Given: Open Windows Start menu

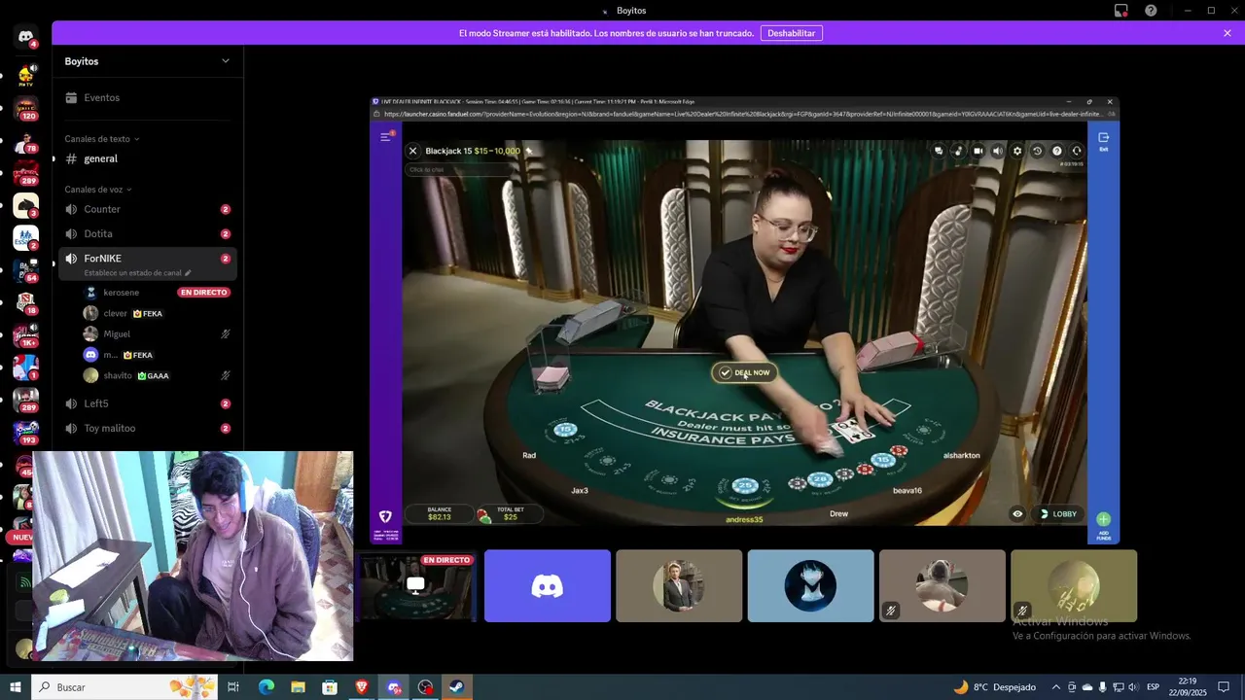Looking at the screenshot, I should (x=16, y=687).
